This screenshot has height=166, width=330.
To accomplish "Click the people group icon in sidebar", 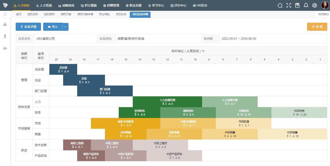I will (5, 48).
